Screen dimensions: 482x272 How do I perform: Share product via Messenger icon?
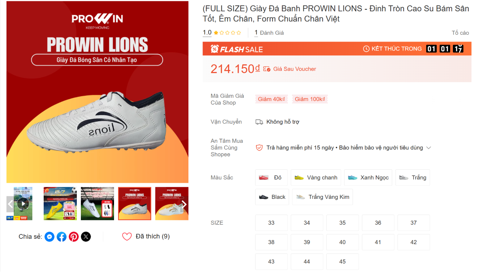pyautogui.click(x=49, y=237)
